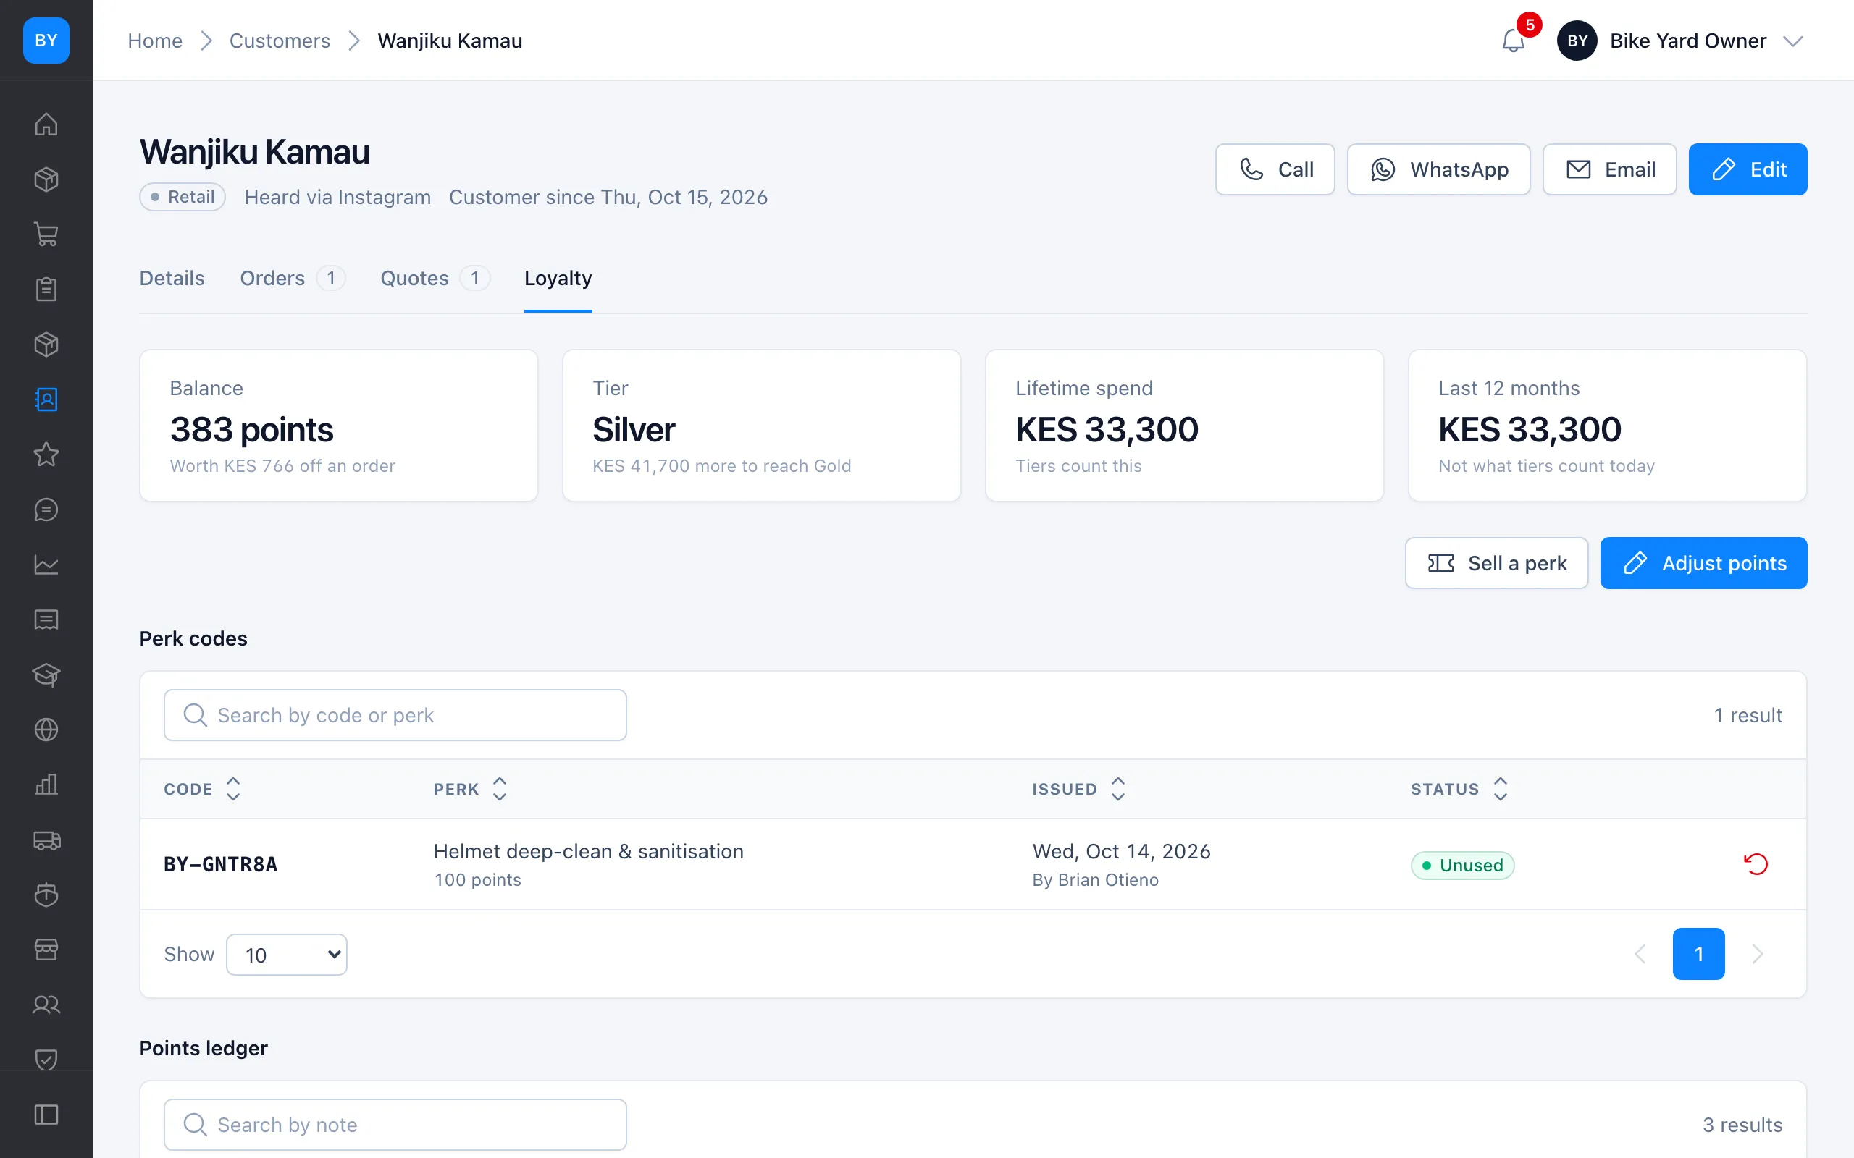Click the Email button

[x=1610, y=169]
